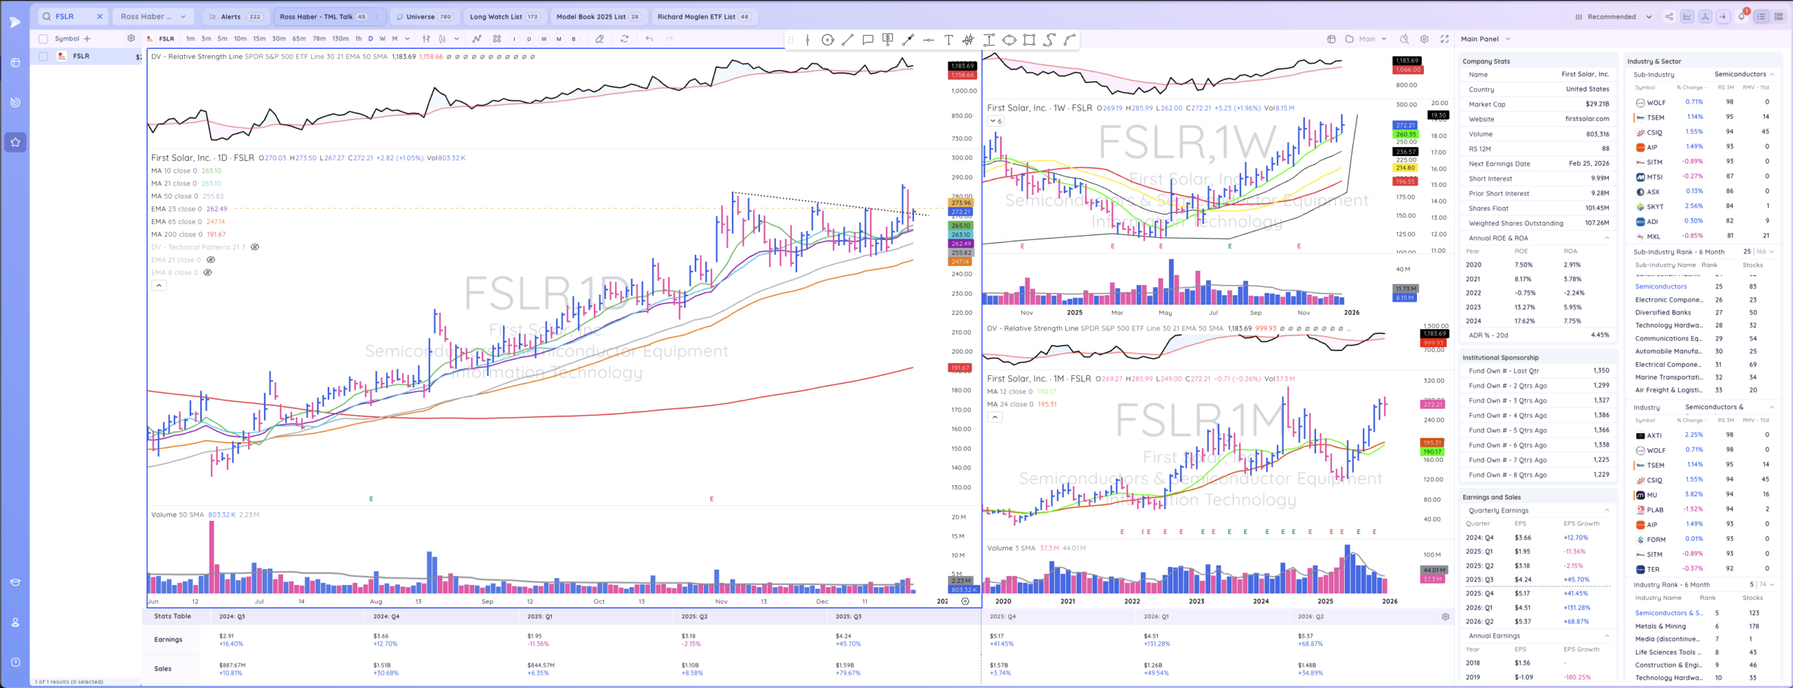Check the FSLR row checkbox
Screen dimensions: 1793x688
[x=43, y=56]
